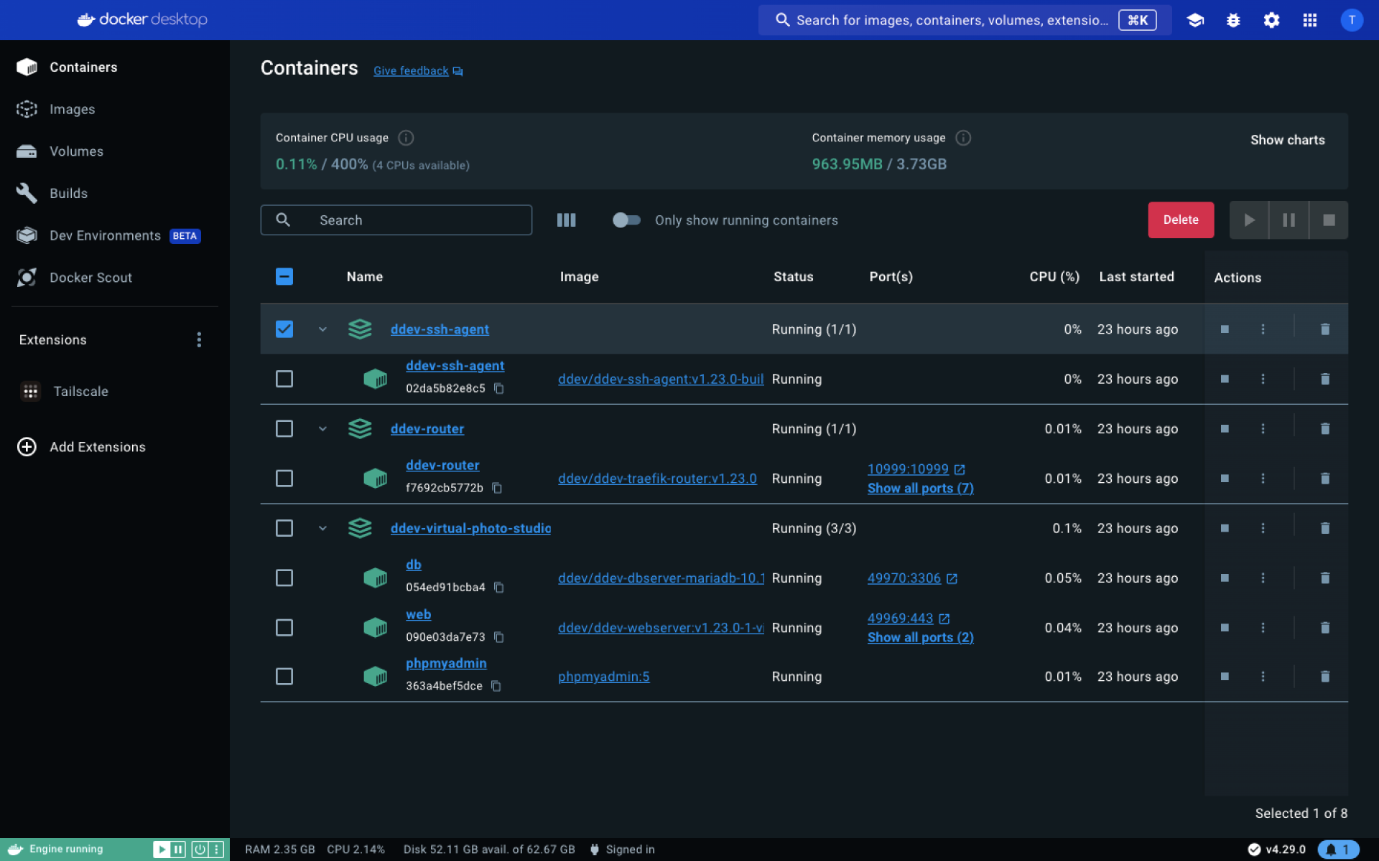1379x861 pixels.
Task: Pause selected containers with toolbar pause button
Action: [x=1289, y=220]
